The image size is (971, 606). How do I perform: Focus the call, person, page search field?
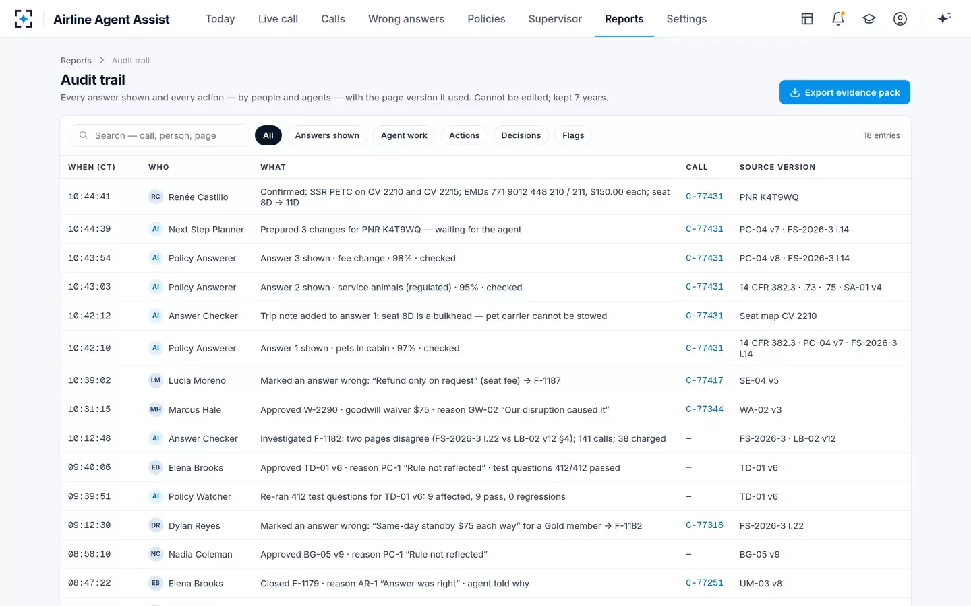[x=160, y=135]
